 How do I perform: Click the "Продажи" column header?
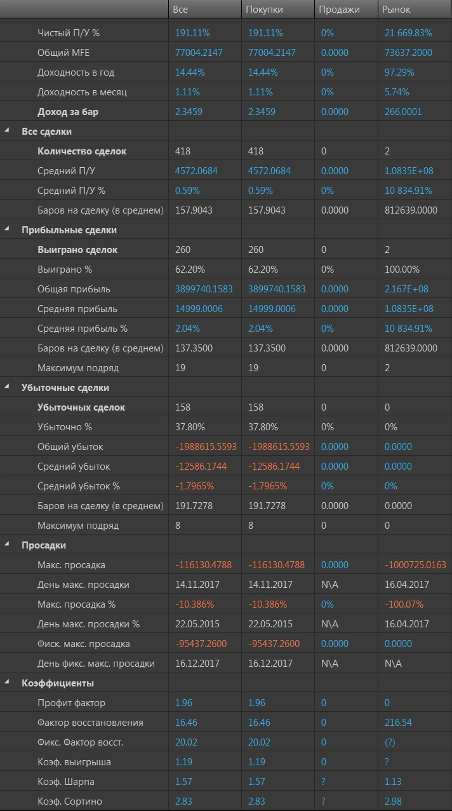click(339, 10)
